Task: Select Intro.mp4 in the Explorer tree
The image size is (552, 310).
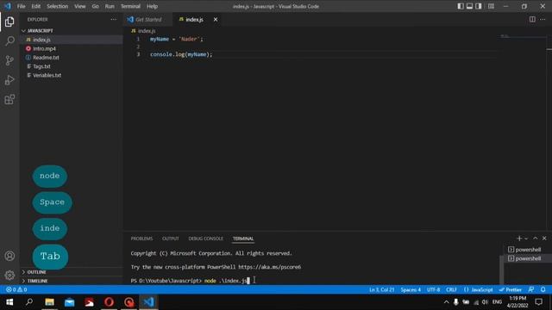Action: 72,48
